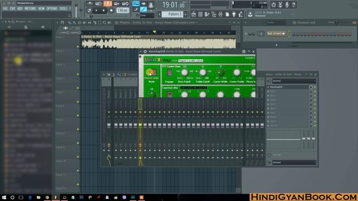Click VoiceTrapV20 settings gear icon
Screen dimensions: 358x201
click(145, 51)
